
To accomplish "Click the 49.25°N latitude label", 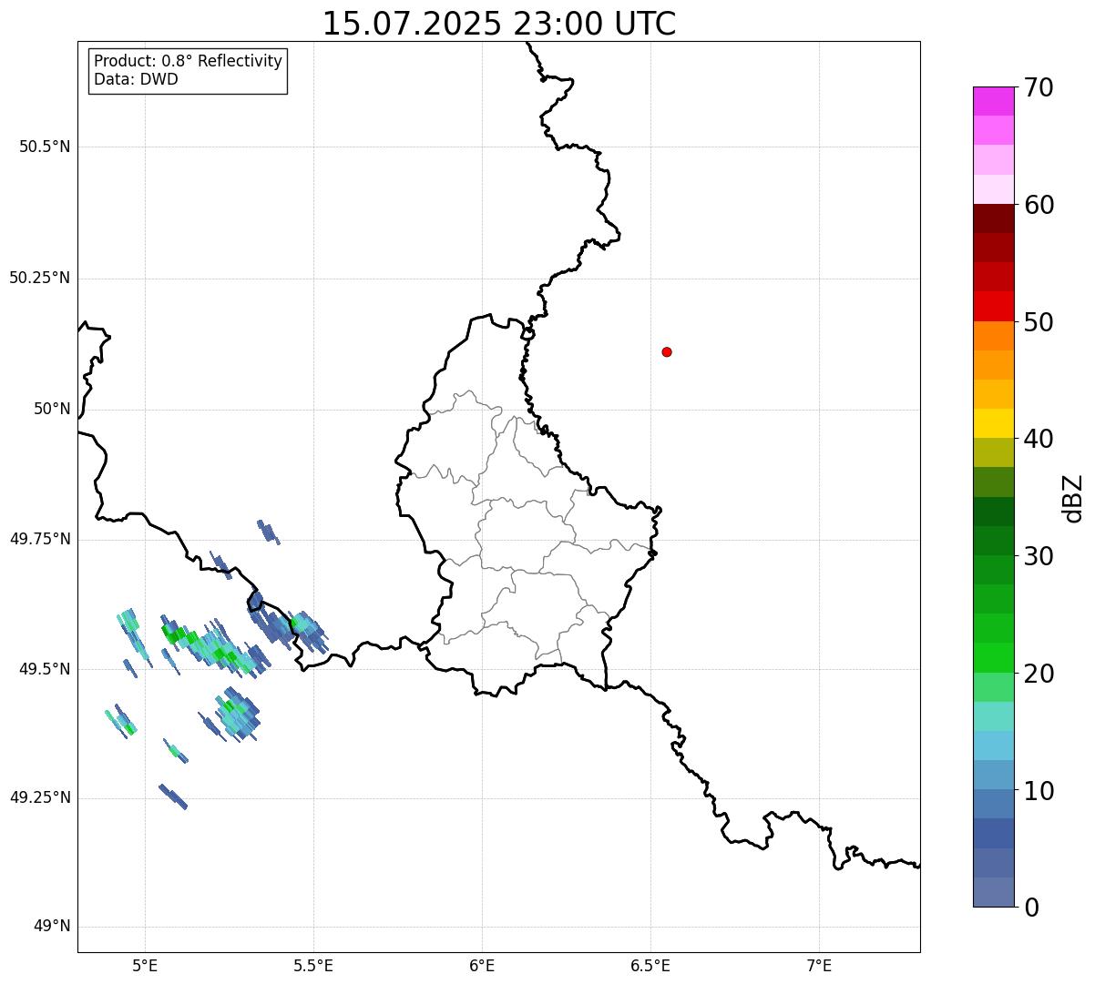I will tap(40, 798).
